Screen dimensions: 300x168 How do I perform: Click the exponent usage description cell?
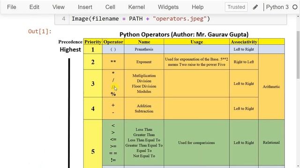[x=196, y=62]
